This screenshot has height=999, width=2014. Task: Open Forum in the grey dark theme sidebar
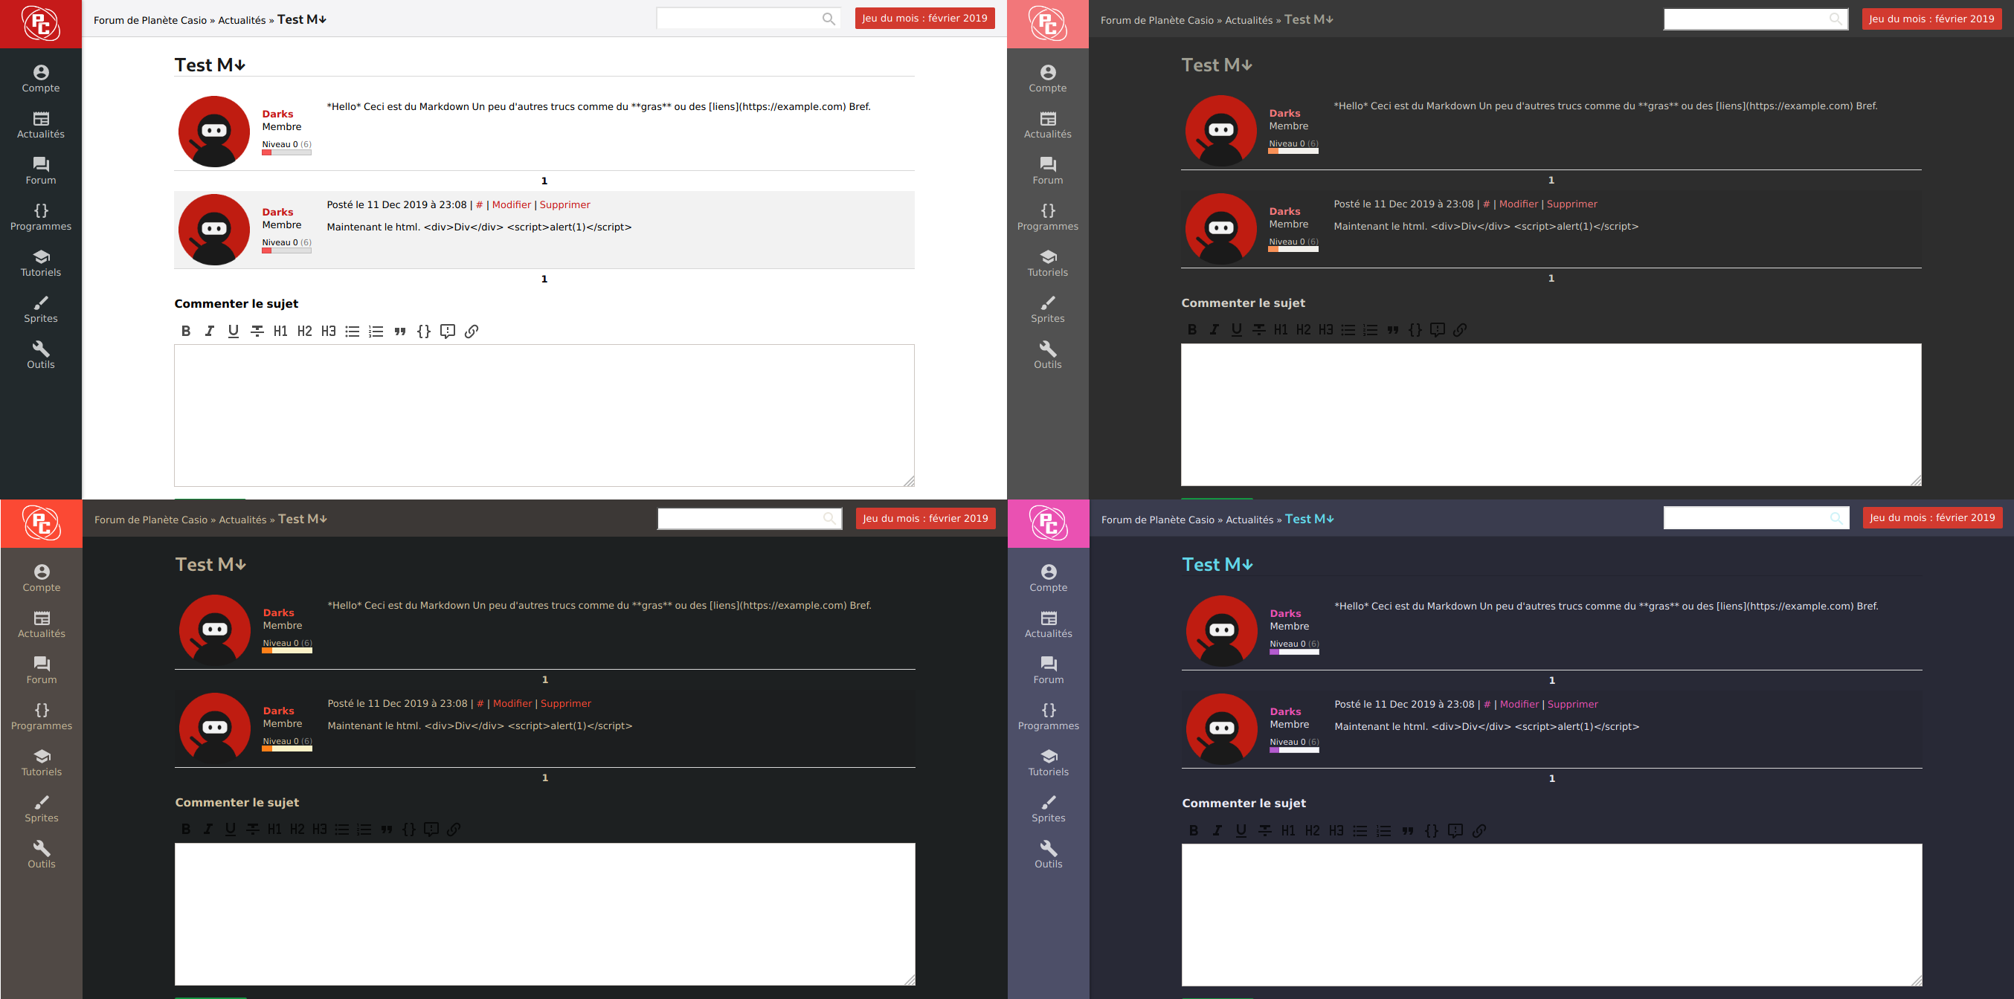click(1048, 171)
